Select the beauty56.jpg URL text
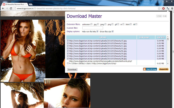 (98, 51)
